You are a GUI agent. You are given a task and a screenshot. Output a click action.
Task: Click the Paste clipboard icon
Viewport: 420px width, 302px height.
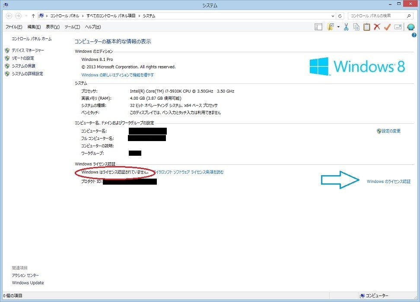(x=367, y=27)
